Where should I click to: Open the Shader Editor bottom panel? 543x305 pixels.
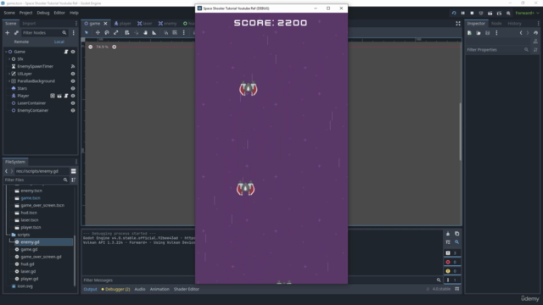point(187,289)
